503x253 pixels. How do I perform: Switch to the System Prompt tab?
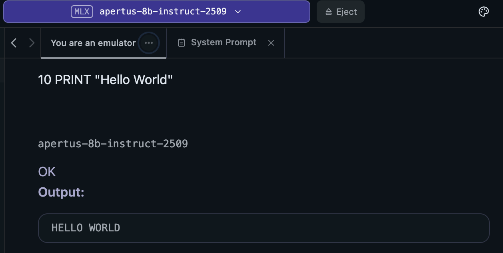[x=224, y=42]
